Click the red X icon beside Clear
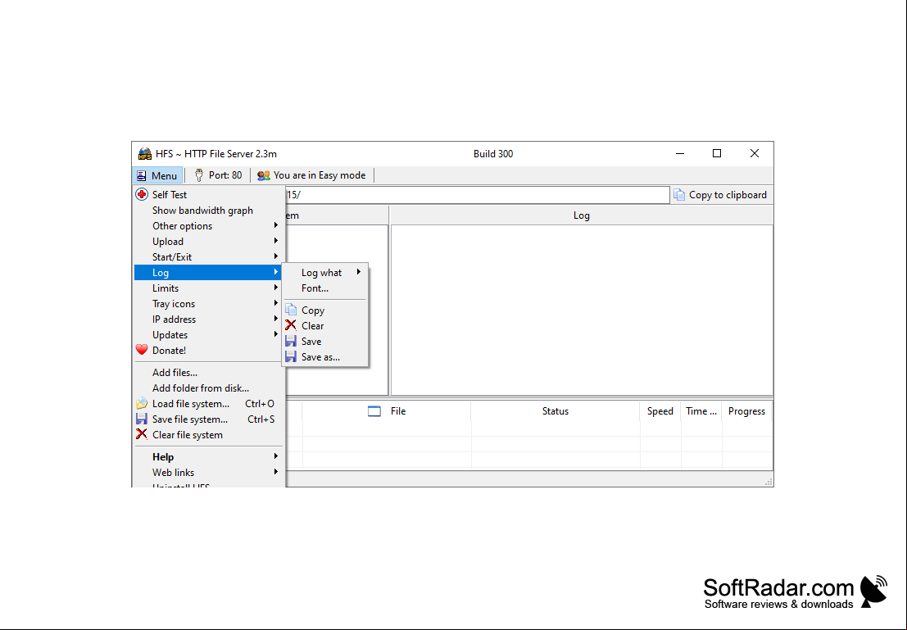Screen dimensions: 907x630 tap(291, 326)
